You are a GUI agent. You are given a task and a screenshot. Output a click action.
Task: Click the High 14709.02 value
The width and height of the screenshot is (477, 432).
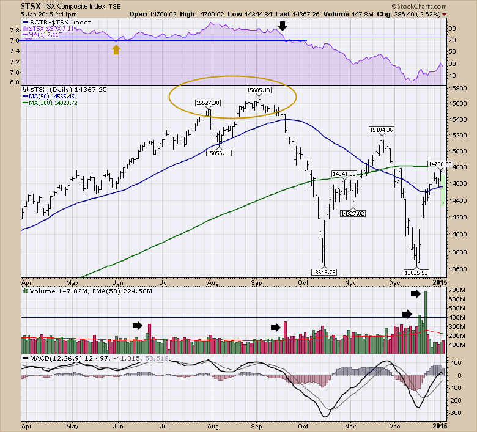[202, 14]
